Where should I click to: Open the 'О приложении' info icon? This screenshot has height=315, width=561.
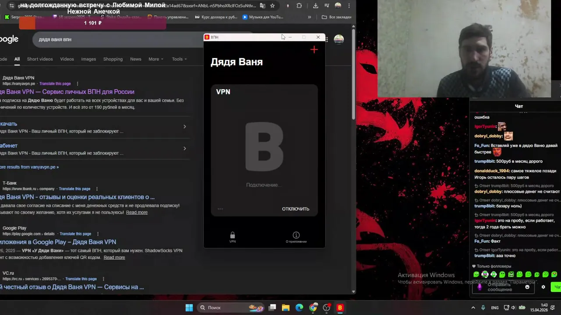pos(296,235)
